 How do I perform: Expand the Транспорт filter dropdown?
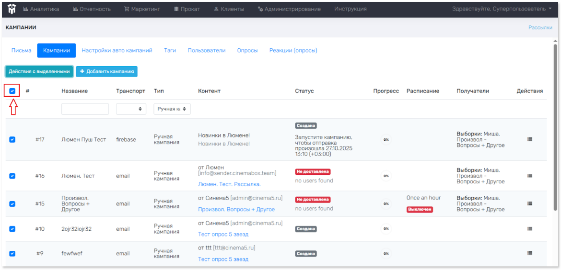(x=131, y=109)
